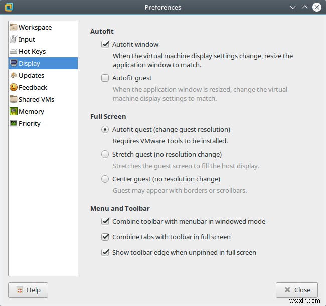Screen dimensions: 326x306
Task: Open the Memory preferences page
Action: coord(43,112)
